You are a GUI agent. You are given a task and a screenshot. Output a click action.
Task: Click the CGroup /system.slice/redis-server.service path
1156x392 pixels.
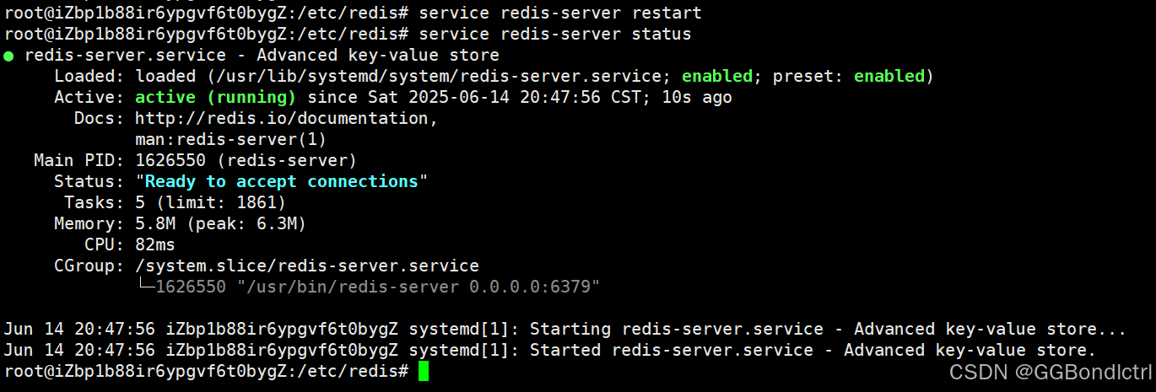[x=306, y=266]
